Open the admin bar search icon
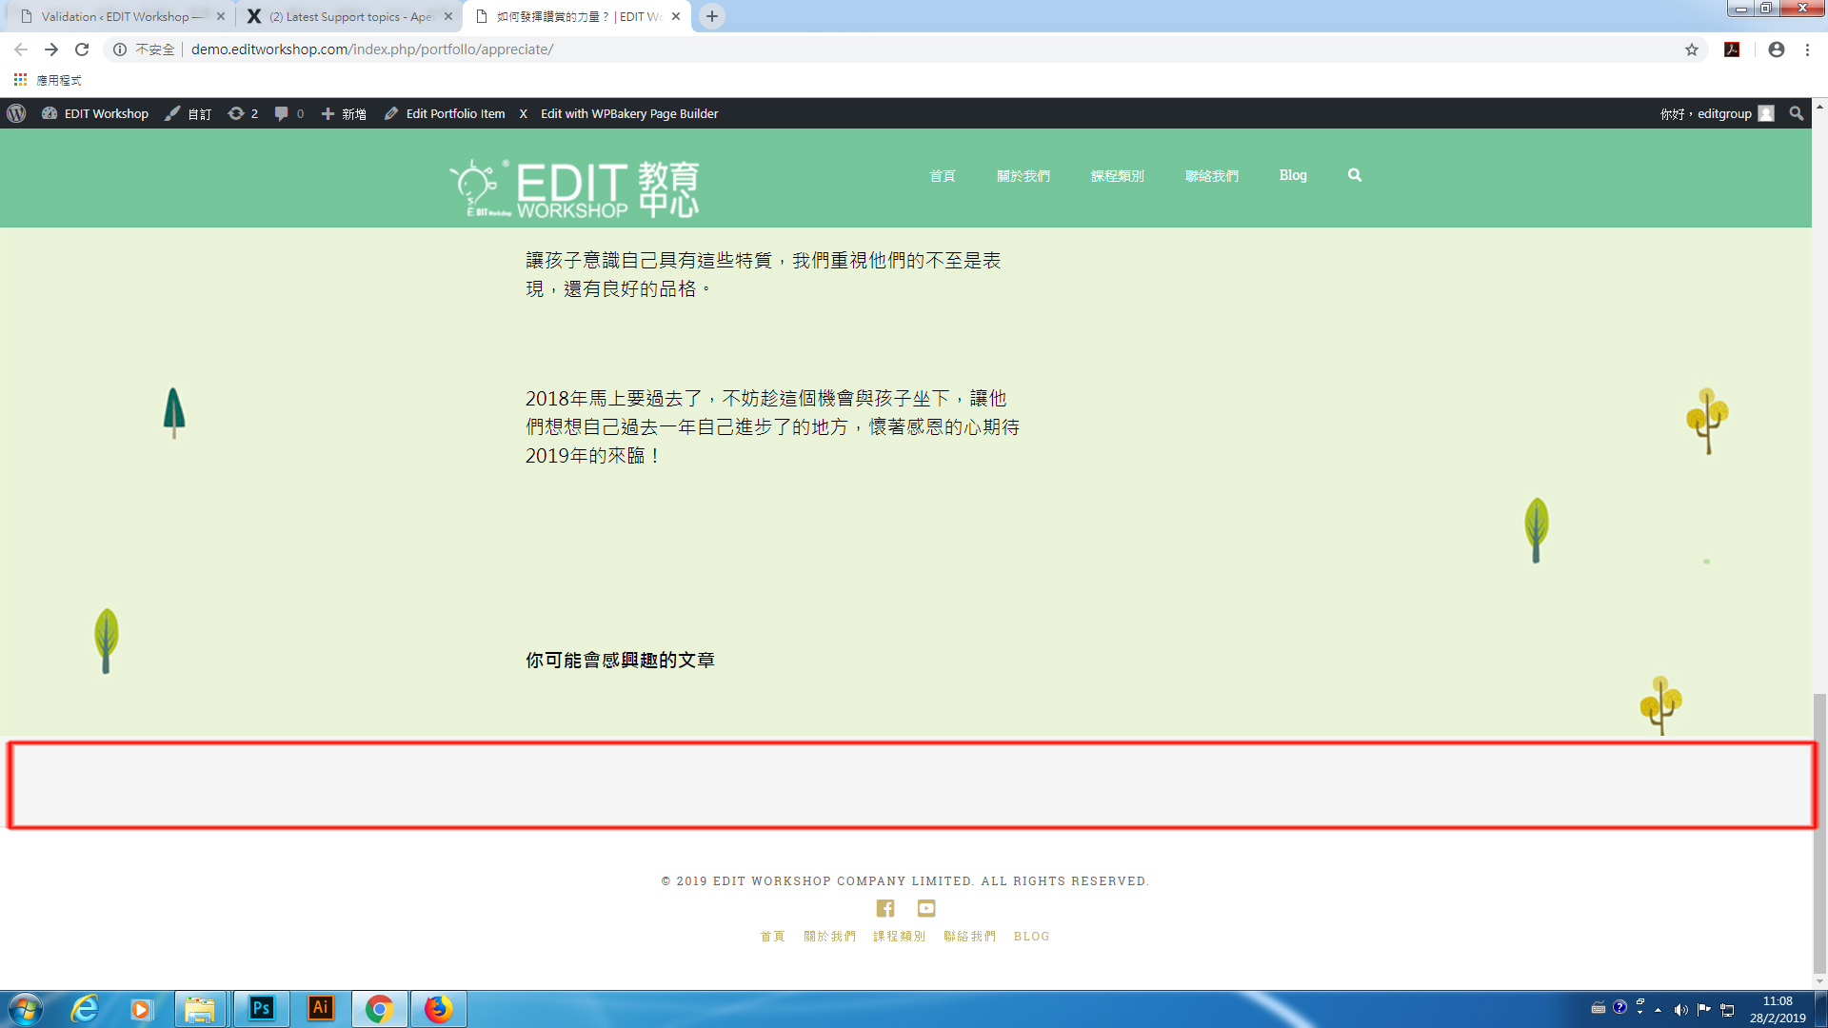This screenshot has height=1028, width=1828. click(1796, 113)
